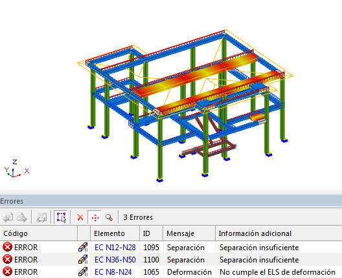
Task: Select the red error icon for N12-N28
Action: pyautogui.click(x=7, y=248)
